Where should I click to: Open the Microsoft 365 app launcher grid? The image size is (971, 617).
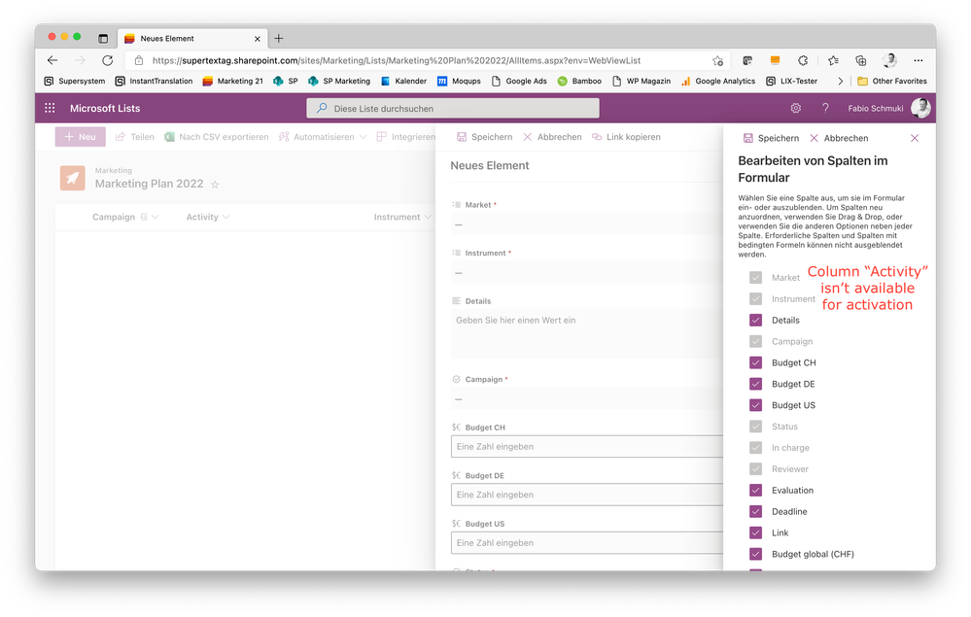pos(51,108)
